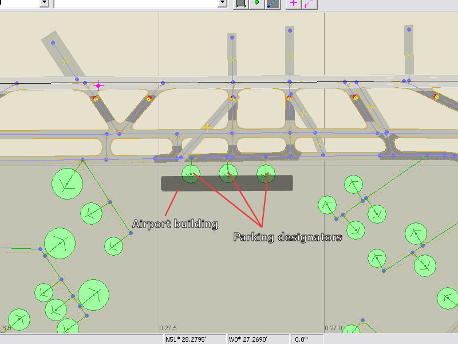Select the large parking circle at far left
Screen dimensions: 458x344
pos(68,183)
